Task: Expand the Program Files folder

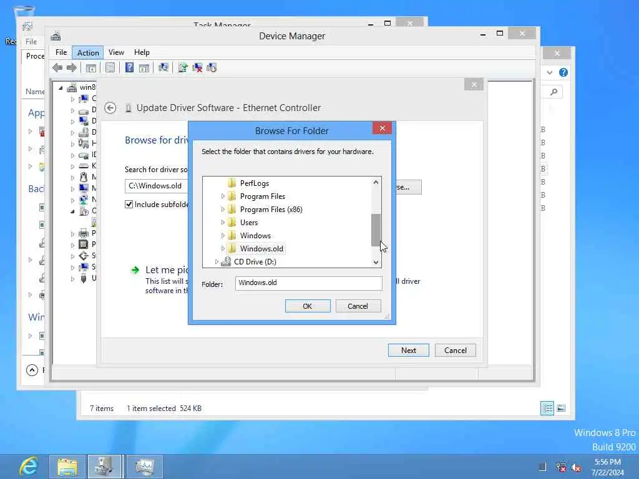Action: point(223,196)
